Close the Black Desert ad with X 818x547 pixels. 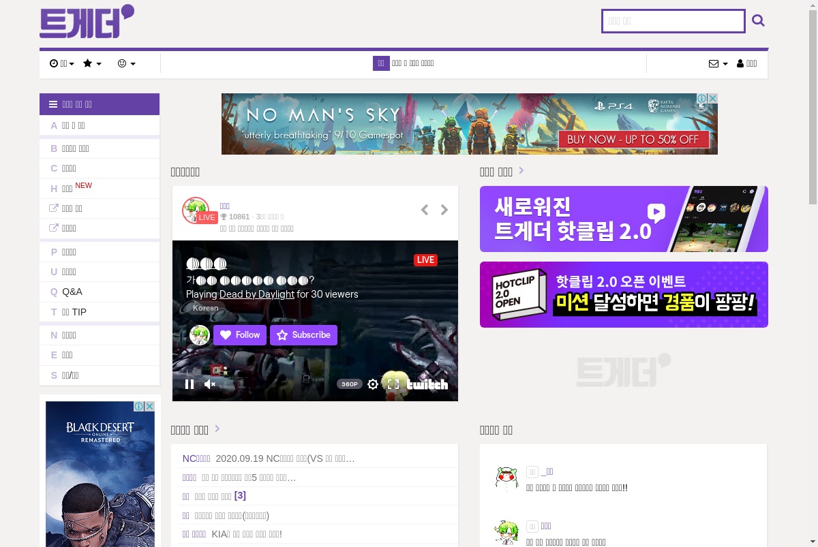tap(150, 406)
